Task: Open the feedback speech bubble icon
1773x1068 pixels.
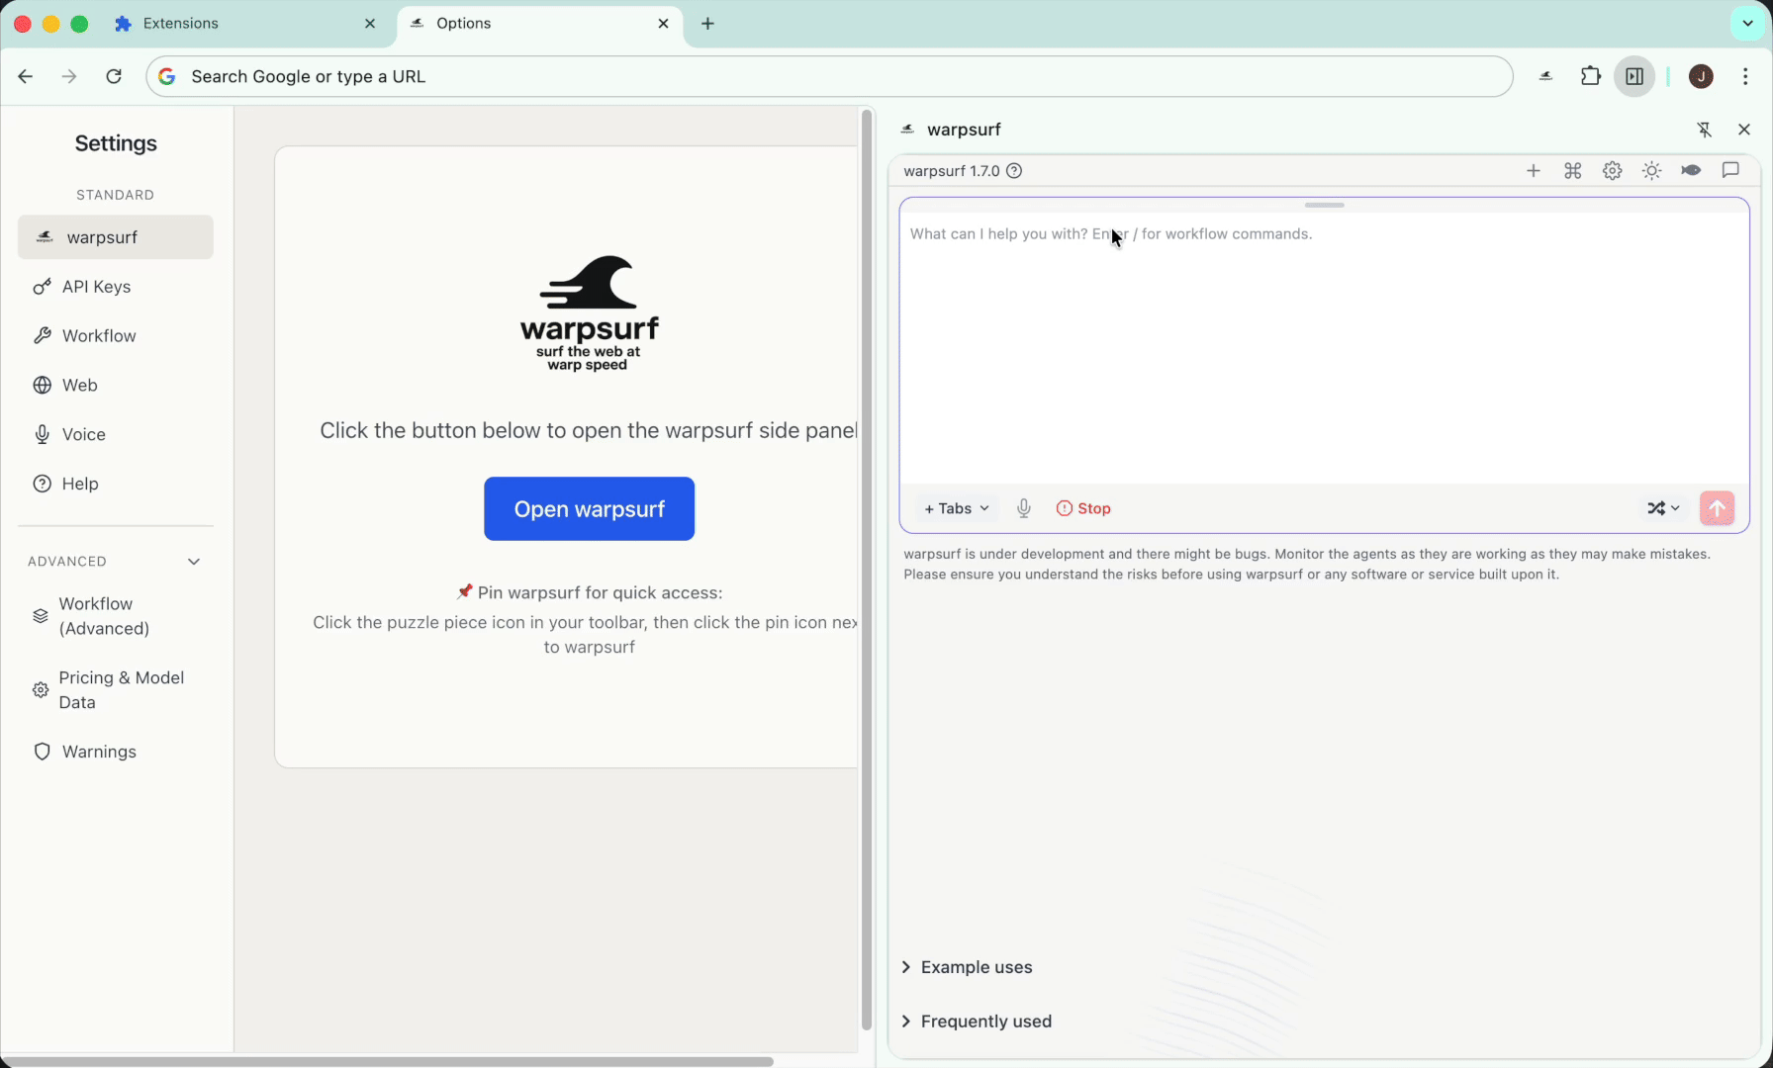Action: [x=1730, y=170]
